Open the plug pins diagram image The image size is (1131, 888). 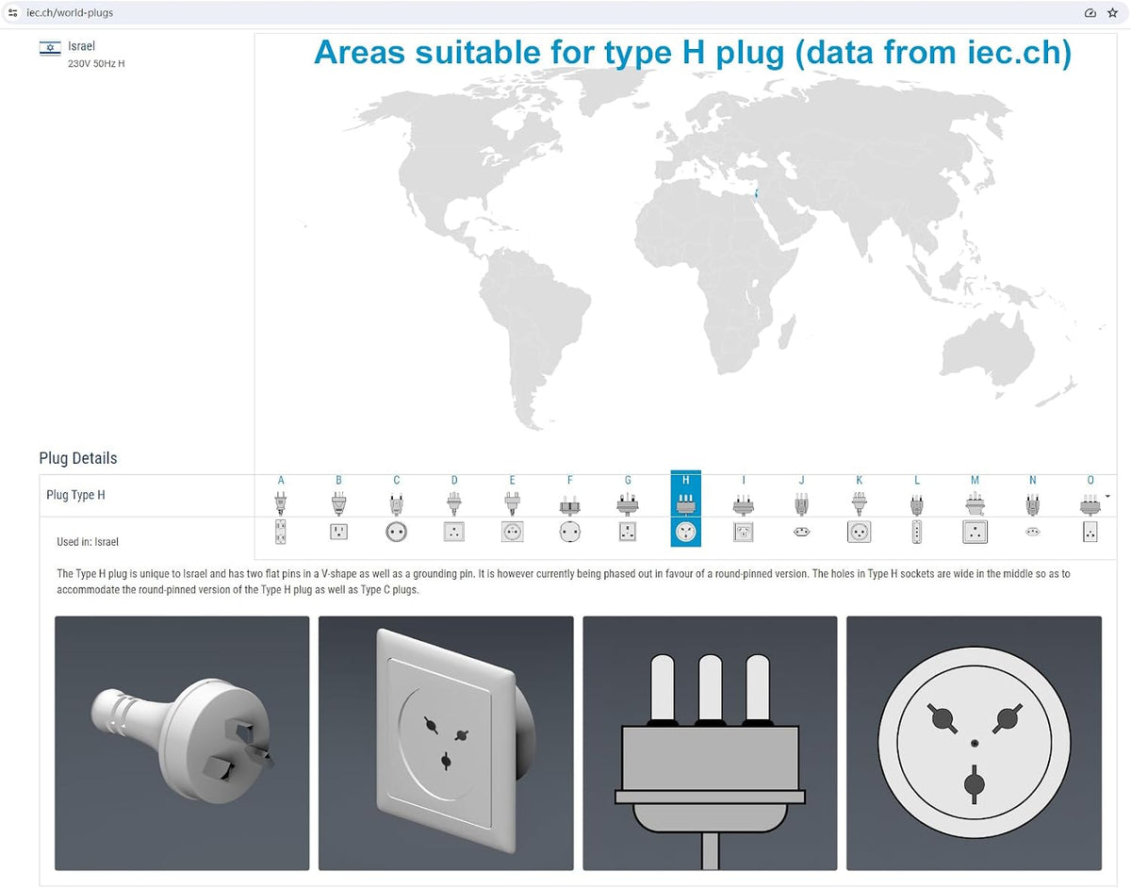point(710,743)
